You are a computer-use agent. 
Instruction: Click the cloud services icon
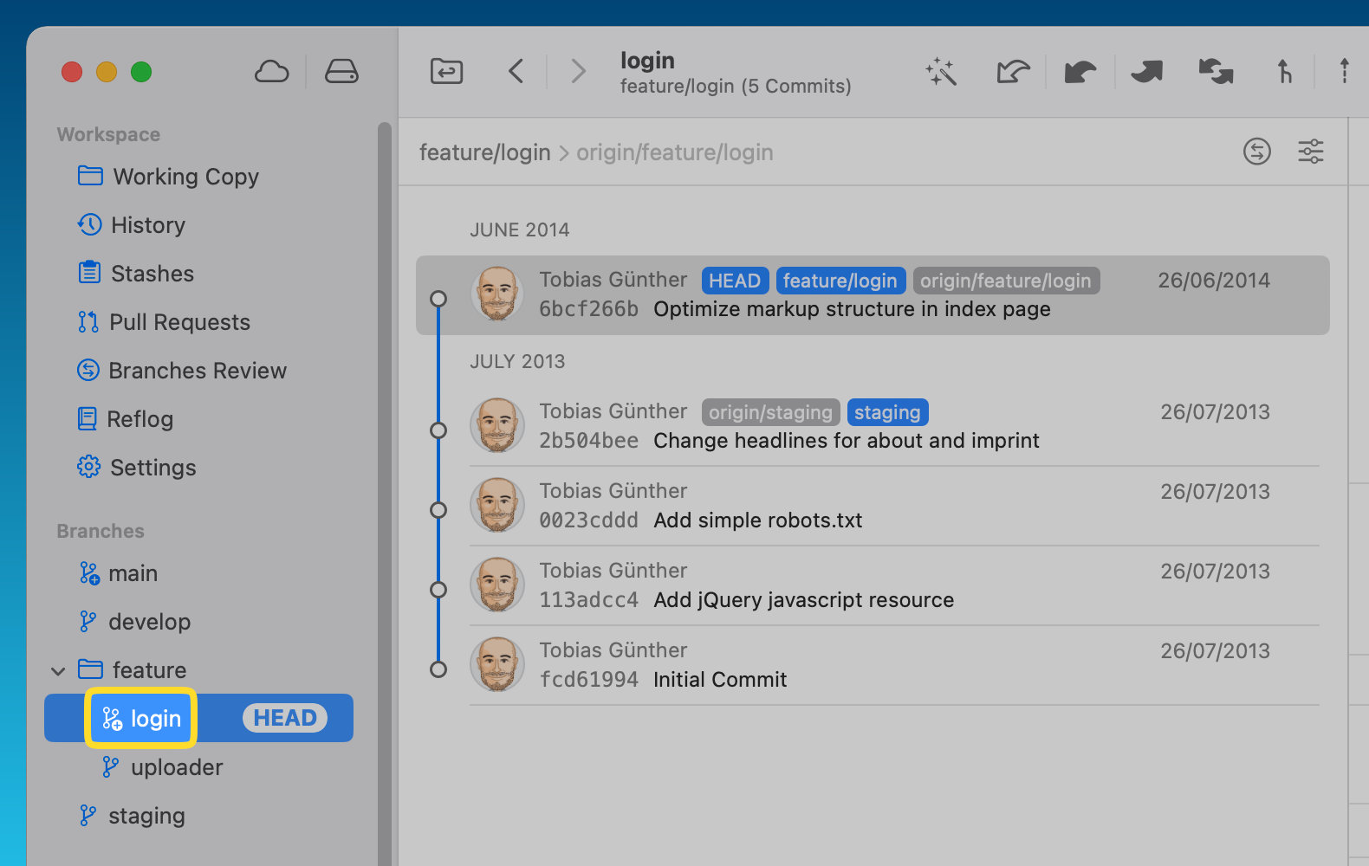pyautogui.click(x=271, y=72)
